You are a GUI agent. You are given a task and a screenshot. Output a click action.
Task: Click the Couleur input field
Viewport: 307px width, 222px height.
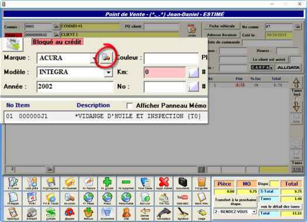tap(171, 58)
